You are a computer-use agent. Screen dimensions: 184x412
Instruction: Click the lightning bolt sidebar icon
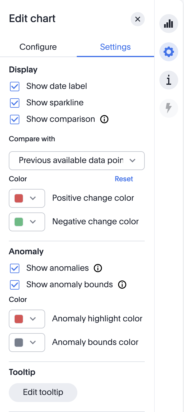168,108
